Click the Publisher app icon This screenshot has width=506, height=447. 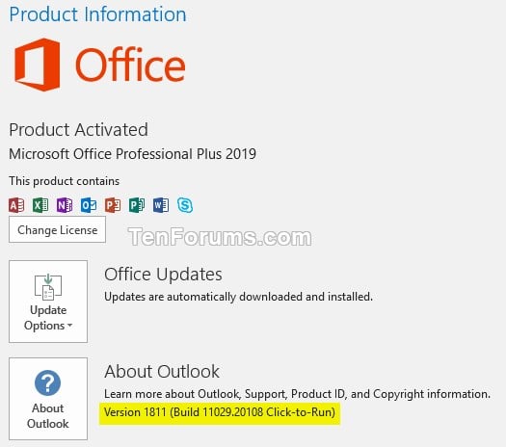point(137,205)
